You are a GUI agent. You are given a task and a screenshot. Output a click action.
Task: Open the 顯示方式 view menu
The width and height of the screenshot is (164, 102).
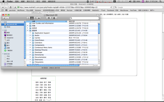pyautogui.click(x=30, y=1)
